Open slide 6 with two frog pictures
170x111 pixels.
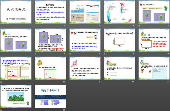[16, 40]
